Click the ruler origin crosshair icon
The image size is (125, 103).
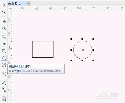click(10, 9)
